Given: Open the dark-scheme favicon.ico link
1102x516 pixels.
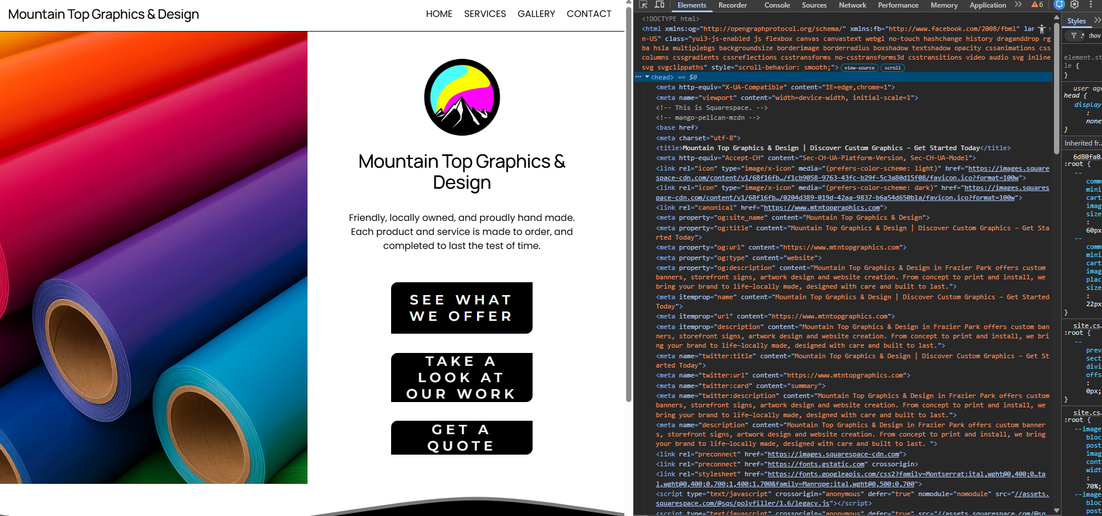Looking at the screenshot, I should pyautogui.click(x=852, y=193).
